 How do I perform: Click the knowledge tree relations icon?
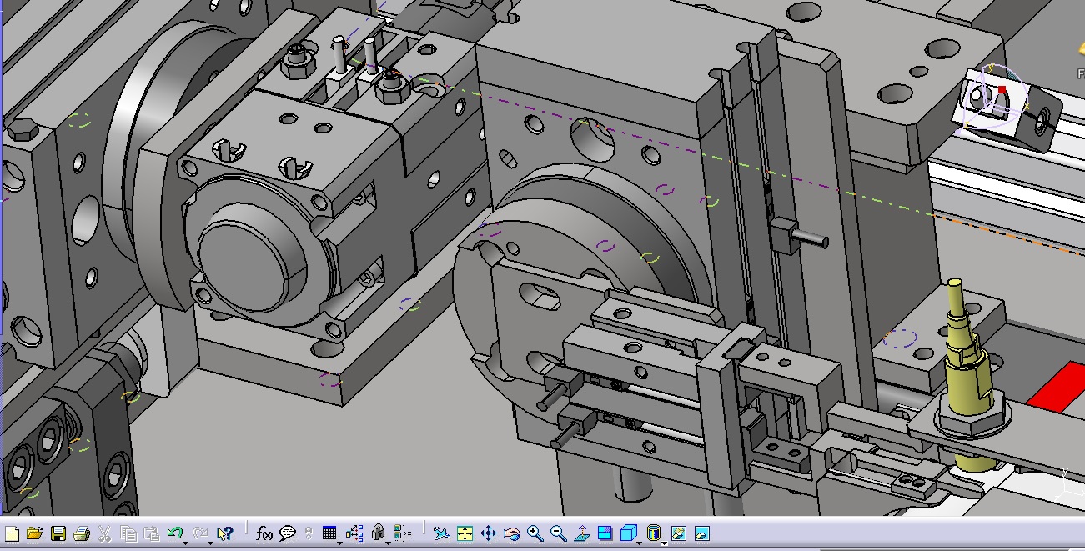[355, 533]
